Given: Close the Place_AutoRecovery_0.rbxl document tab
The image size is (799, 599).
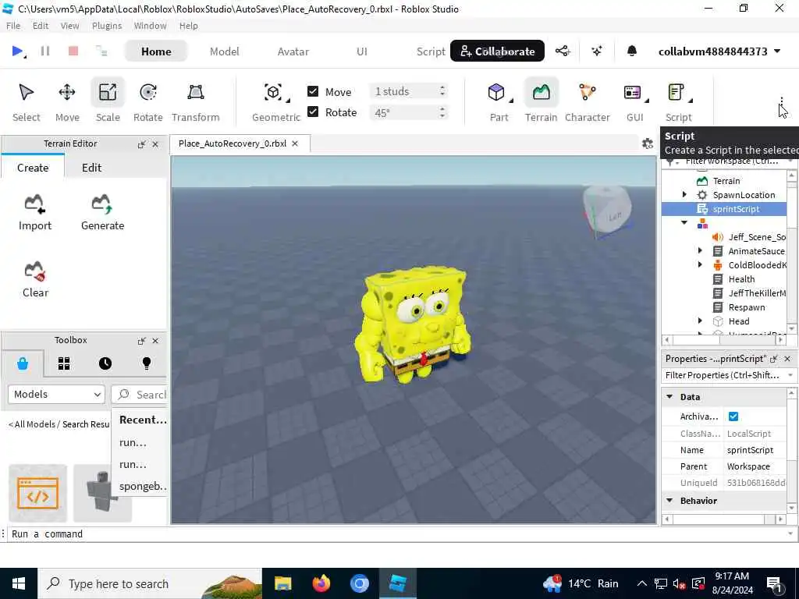Looking at the screenshot, I should coord(294,144).
